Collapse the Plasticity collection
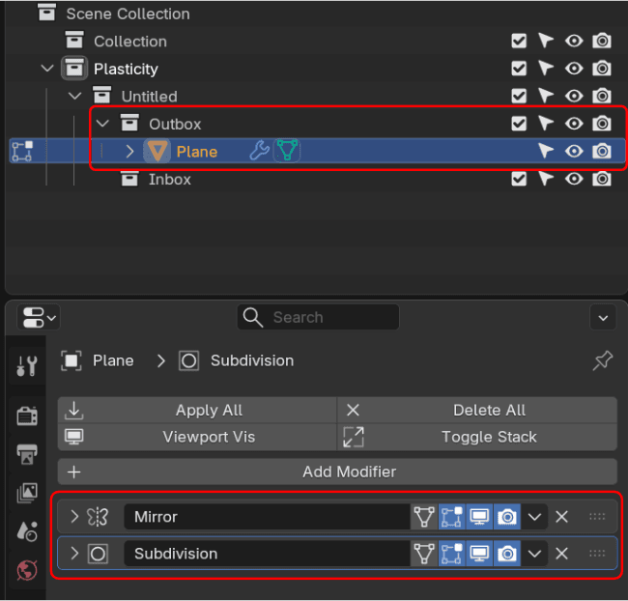Screen dimensions: 628x601 (47, 69)
